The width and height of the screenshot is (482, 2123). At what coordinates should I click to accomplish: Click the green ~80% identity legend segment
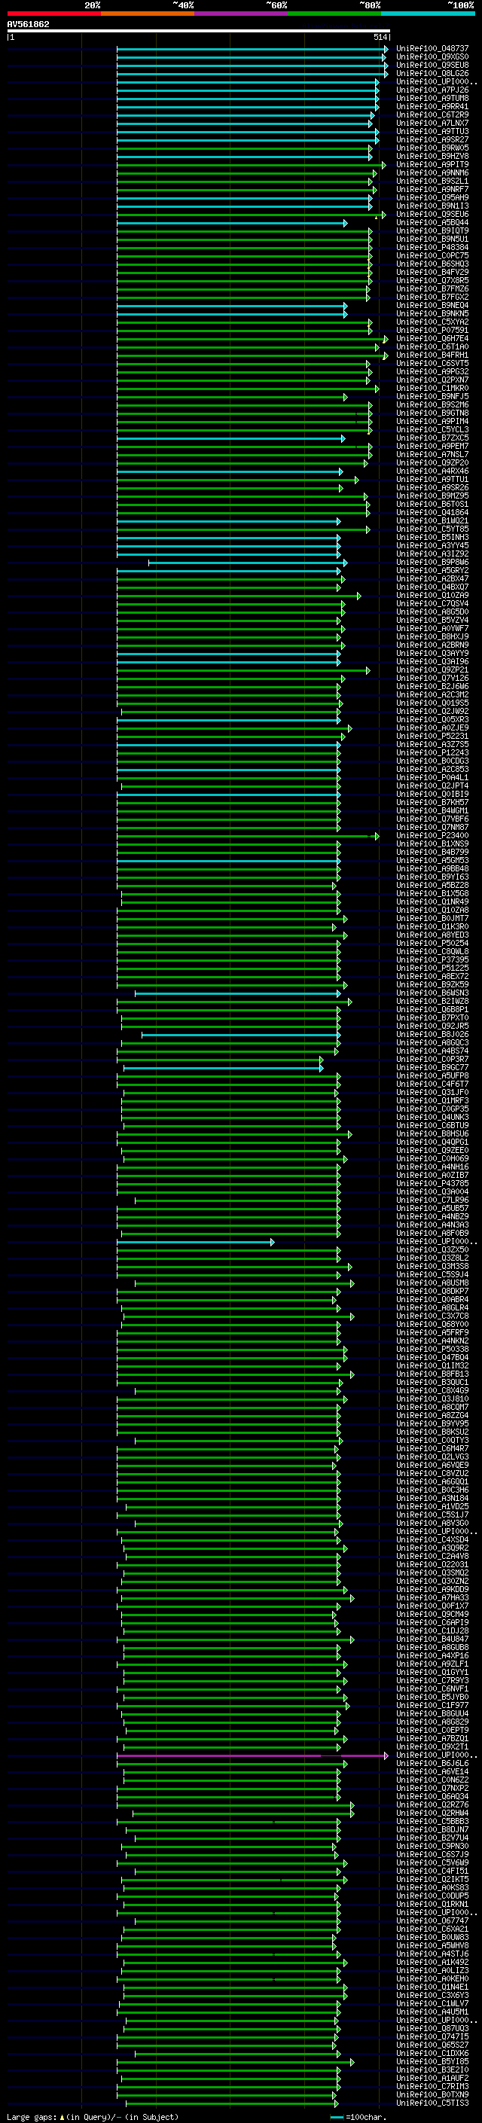coord(334,14)
